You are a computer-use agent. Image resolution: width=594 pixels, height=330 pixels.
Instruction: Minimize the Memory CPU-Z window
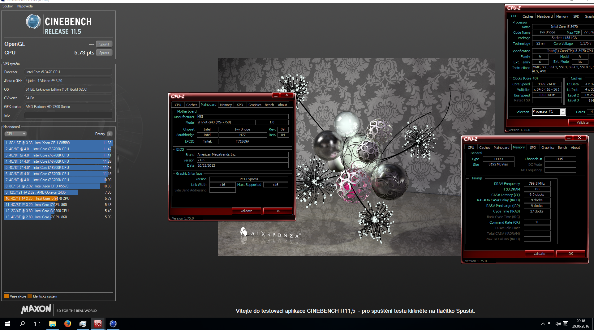pos(569,138)
